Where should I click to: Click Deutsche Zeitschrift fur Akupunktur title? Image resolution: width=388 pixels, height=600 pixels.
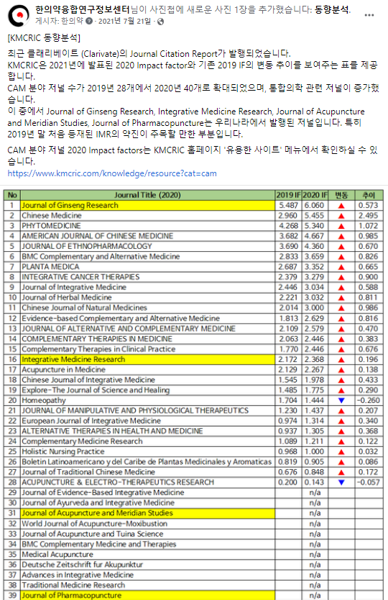(82, 565)
